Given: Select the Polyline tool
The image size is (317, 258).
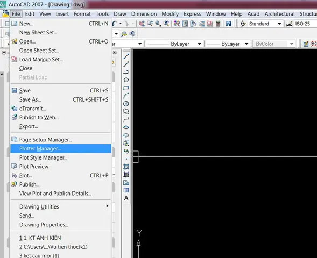Looking at the screenshot, I should (126, 72).
